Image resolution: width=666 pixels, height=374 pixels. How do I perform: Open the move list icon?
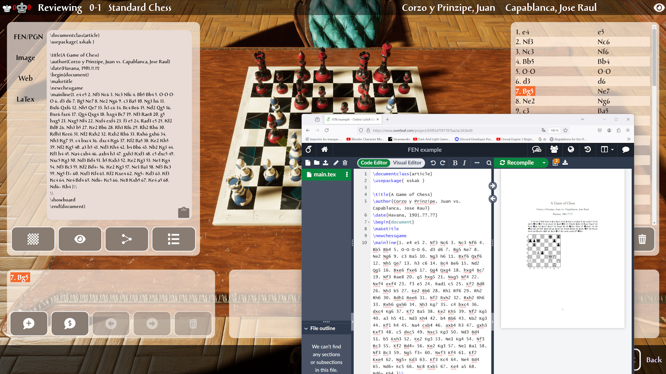point(173,239)
